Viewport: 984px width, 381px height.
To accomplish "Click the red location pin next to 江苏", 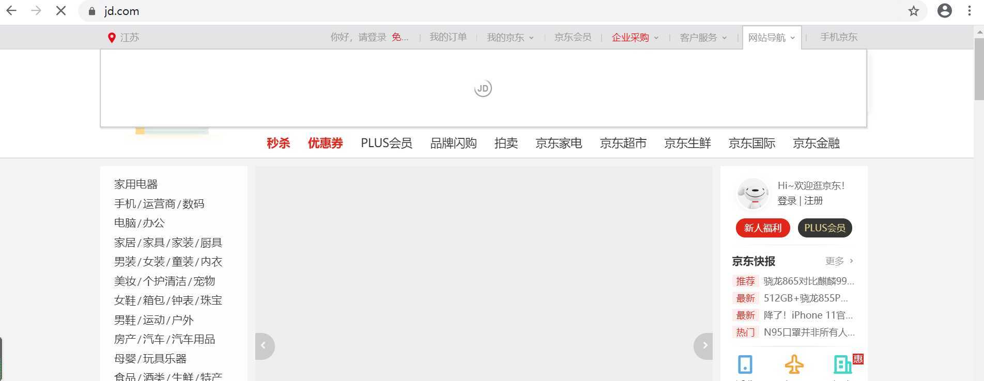I will coord(111,37).
